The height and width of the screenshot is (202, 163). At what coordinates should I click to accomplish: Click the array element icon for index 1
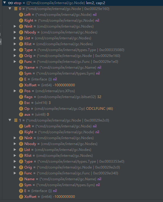(16, 120)
